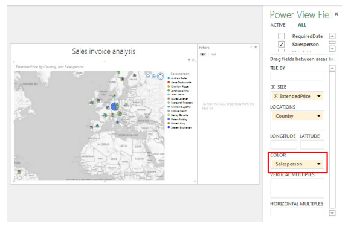Select Andrew Fuller legend color dot

click(169, 78)
